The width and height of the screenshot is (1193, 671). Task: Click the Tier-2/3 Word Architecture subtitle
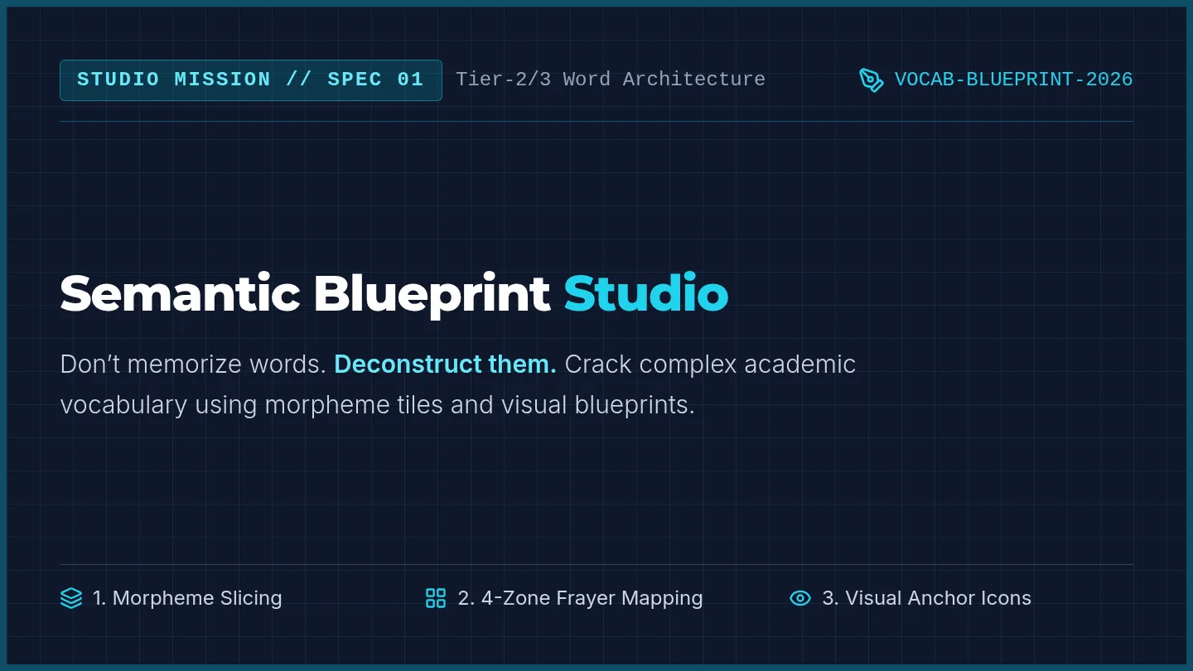pyautogui.click(x=611, y=80)
